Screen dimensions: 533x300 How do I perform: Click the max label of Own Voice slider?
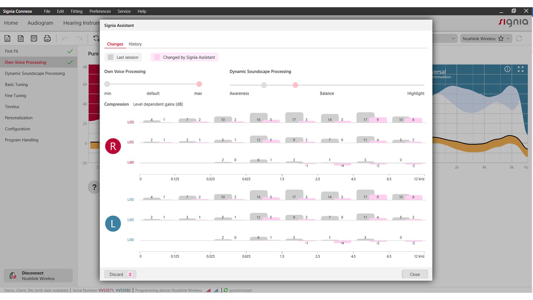(198, 93)
